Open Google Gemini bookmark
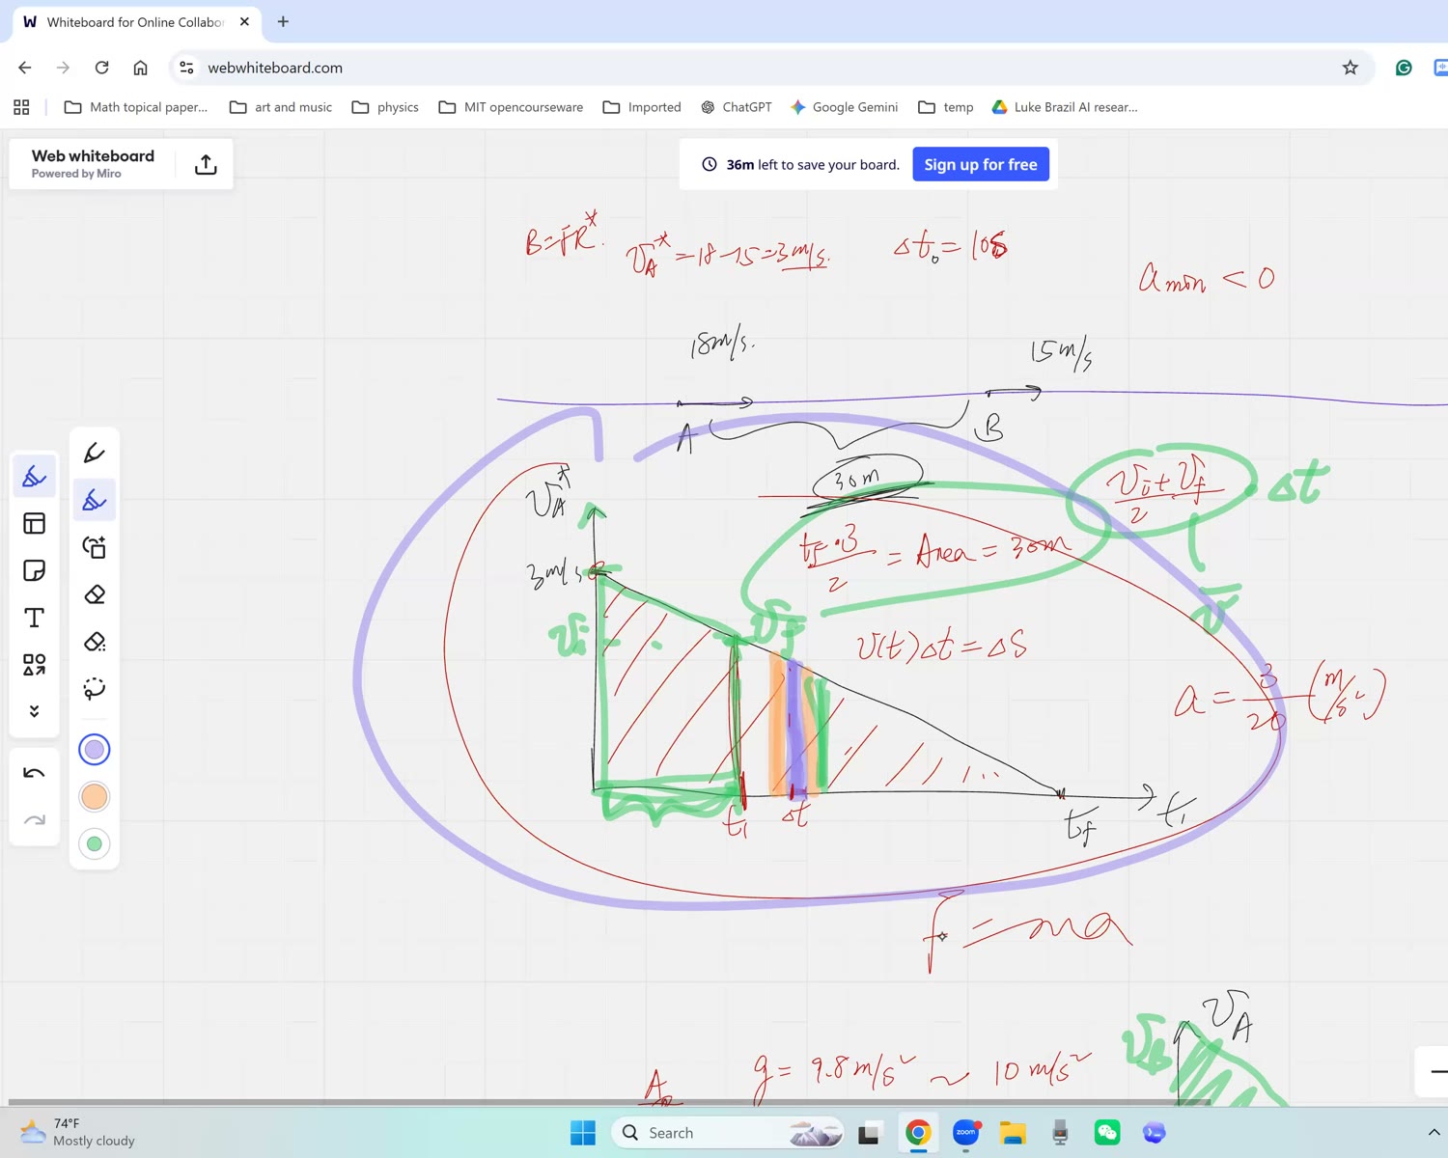 844,107
